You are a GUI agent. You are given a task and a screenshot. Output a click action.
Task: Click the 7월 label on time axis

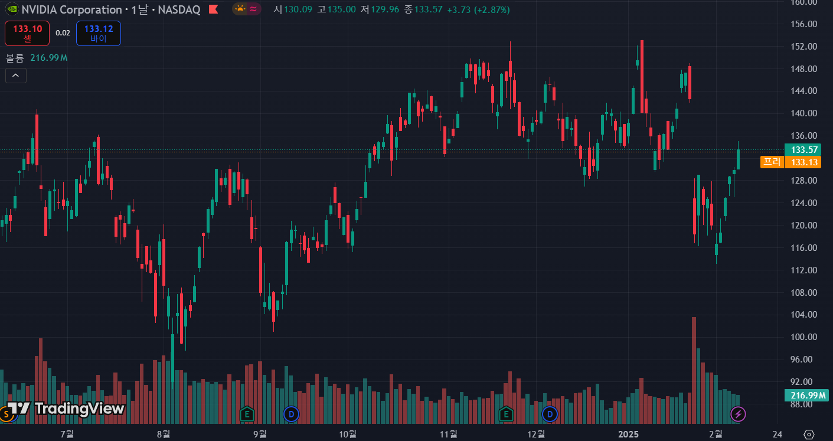coord(67,435)
